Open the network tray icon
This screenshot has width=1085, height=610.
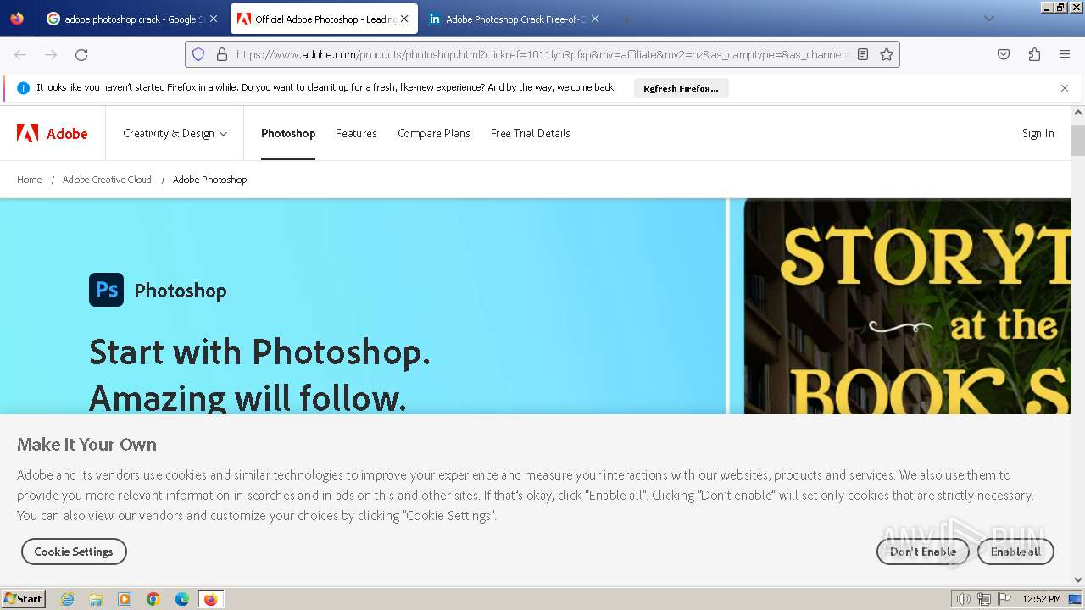pyautogui.click(x=983, y=599)
